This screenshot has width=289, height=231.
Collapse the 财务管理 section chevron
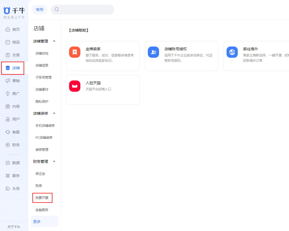pyautogui.click(x=54, y=161)
